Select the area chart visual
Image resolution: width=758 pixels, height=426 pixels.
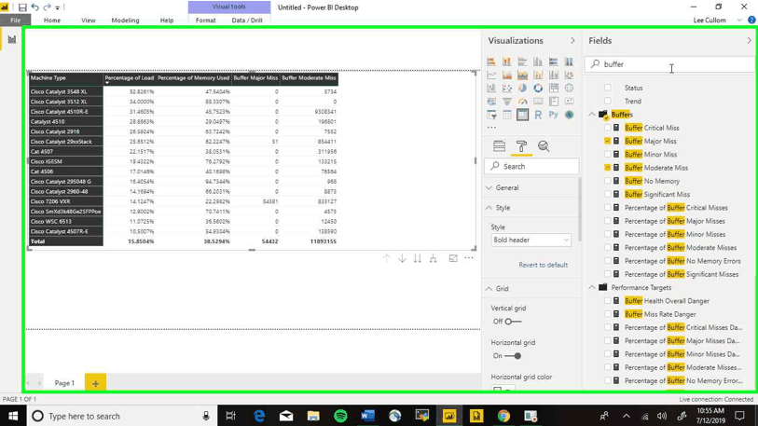(506, 75)
